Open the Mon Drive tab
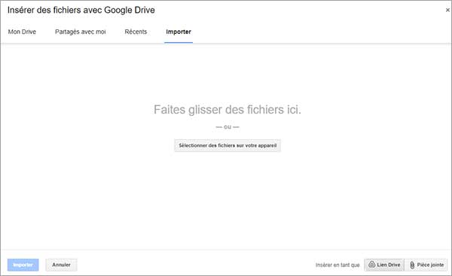This screenshot has width=452, height=276. (22, 32)
